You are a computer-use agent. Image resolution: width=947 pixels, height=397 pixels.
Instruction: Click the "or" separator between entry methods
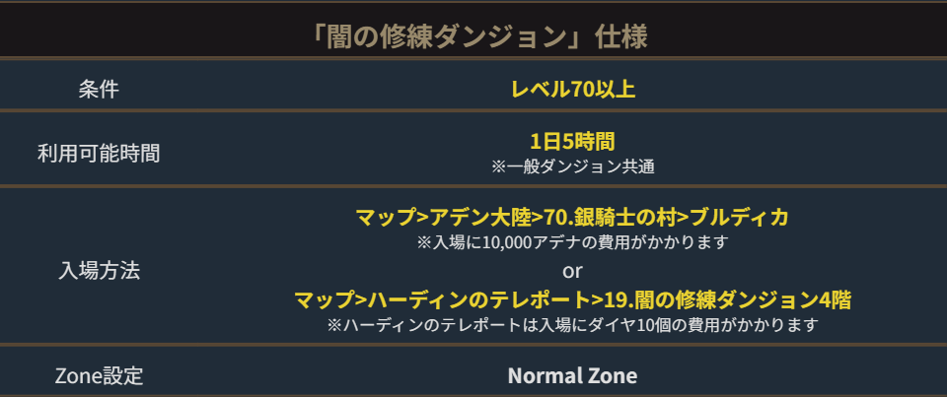tap(572, 270)
